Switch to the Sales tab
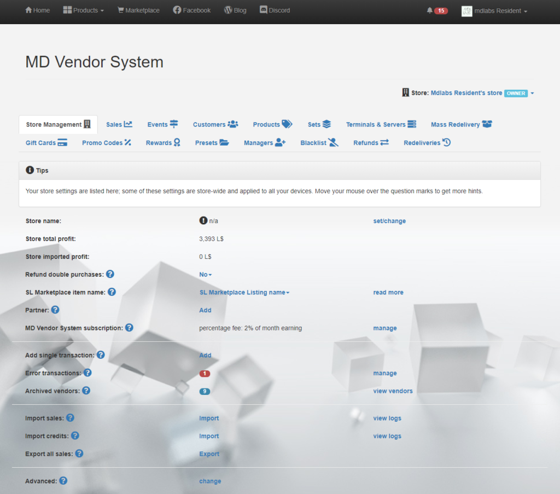This screenshot has height=494, width=560. point(119,124)
